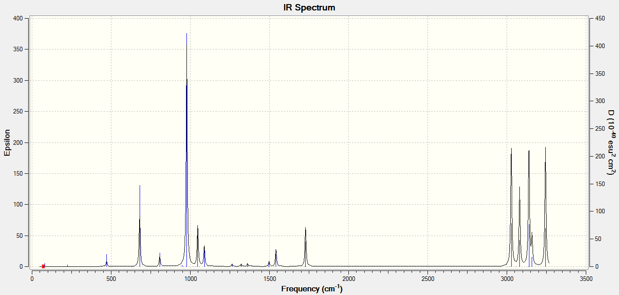Select the peak near 680 cm-1
Viewport: 619px width, 295px height.
(140, 227)
